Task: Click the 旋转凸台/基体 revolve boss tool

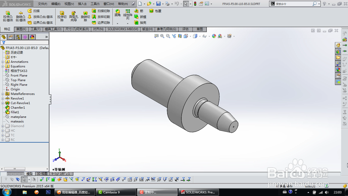Action: (21, 16)
